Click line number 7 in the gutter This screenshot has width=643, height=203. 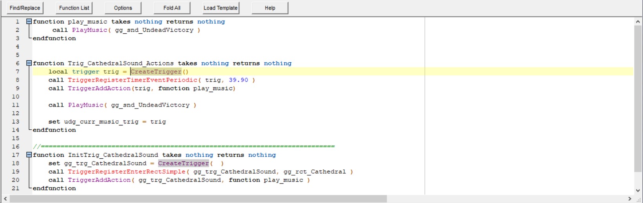click(x=17, y=72)
